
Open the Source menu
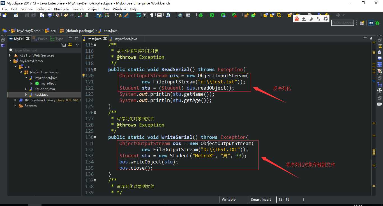click(x=27, y=9)
